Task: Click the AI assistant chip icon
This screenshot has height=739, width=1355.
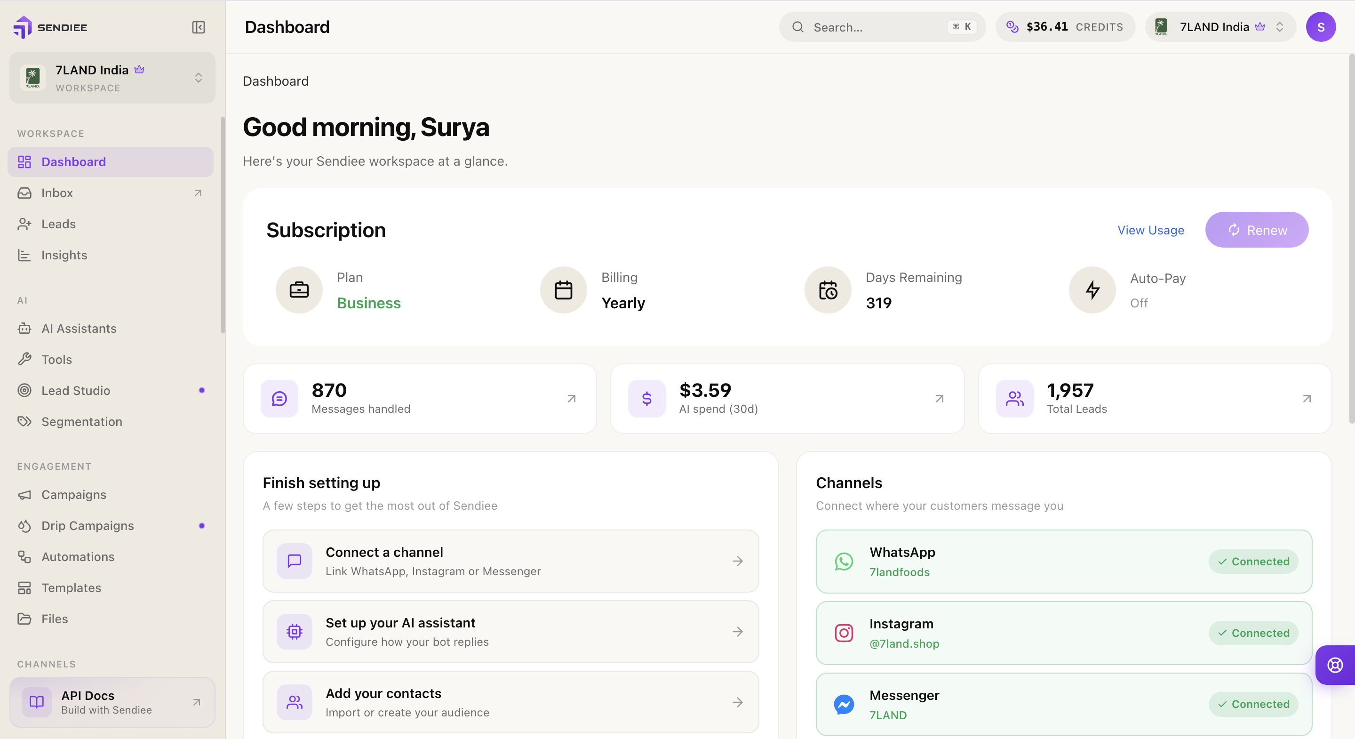Action: (295, 632)
